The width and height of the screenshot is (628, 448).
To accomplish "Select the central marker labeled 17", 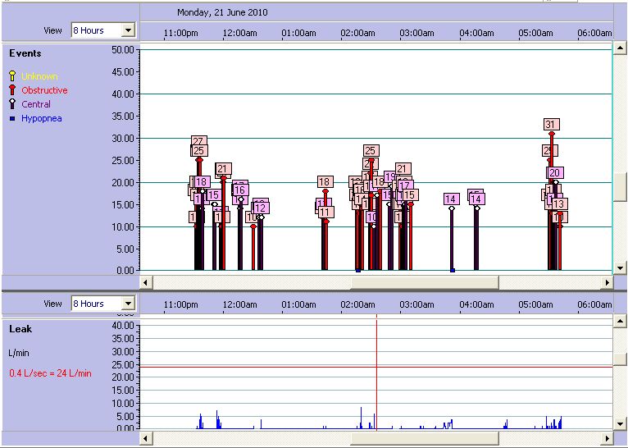I will 405,185.
